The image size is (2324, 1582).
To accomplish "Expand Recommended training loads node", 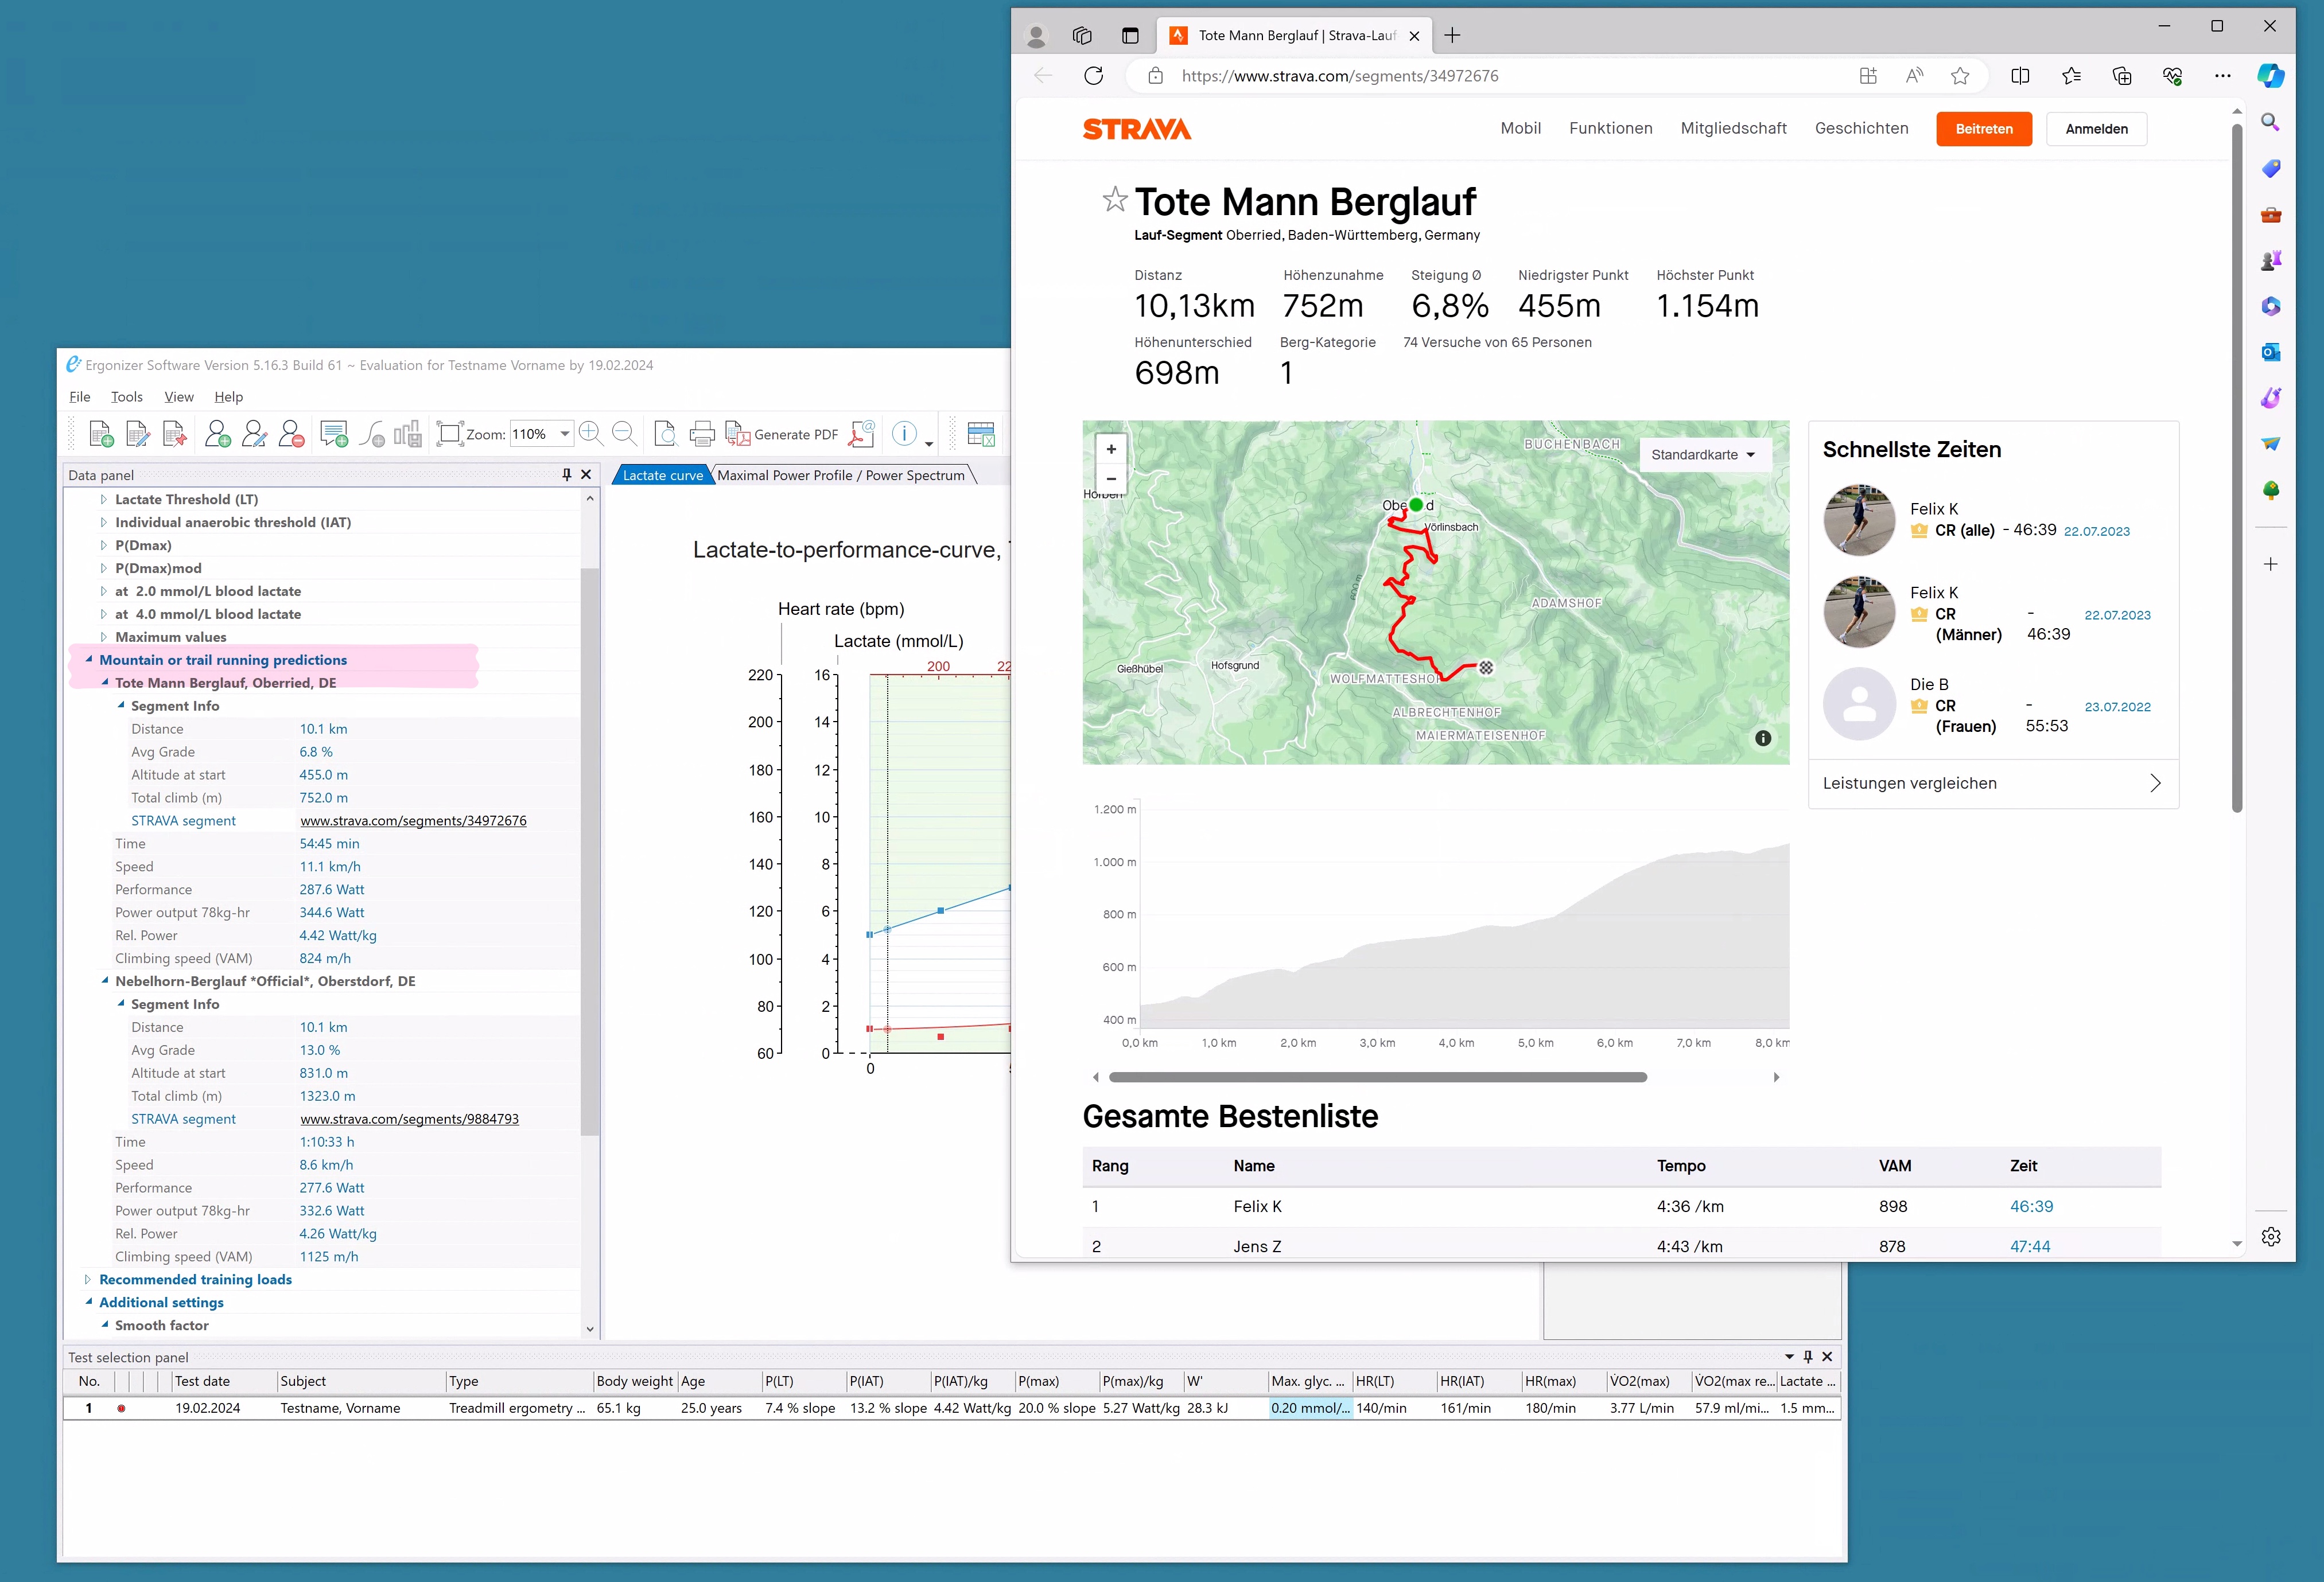I will 88,1279.
